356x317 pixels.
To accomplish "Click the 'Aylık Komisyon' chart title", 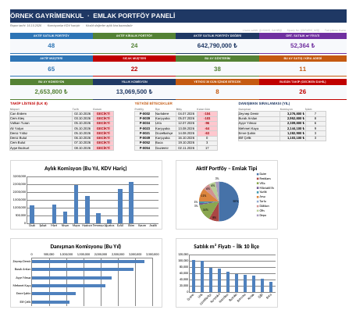I will pos(85,169).
